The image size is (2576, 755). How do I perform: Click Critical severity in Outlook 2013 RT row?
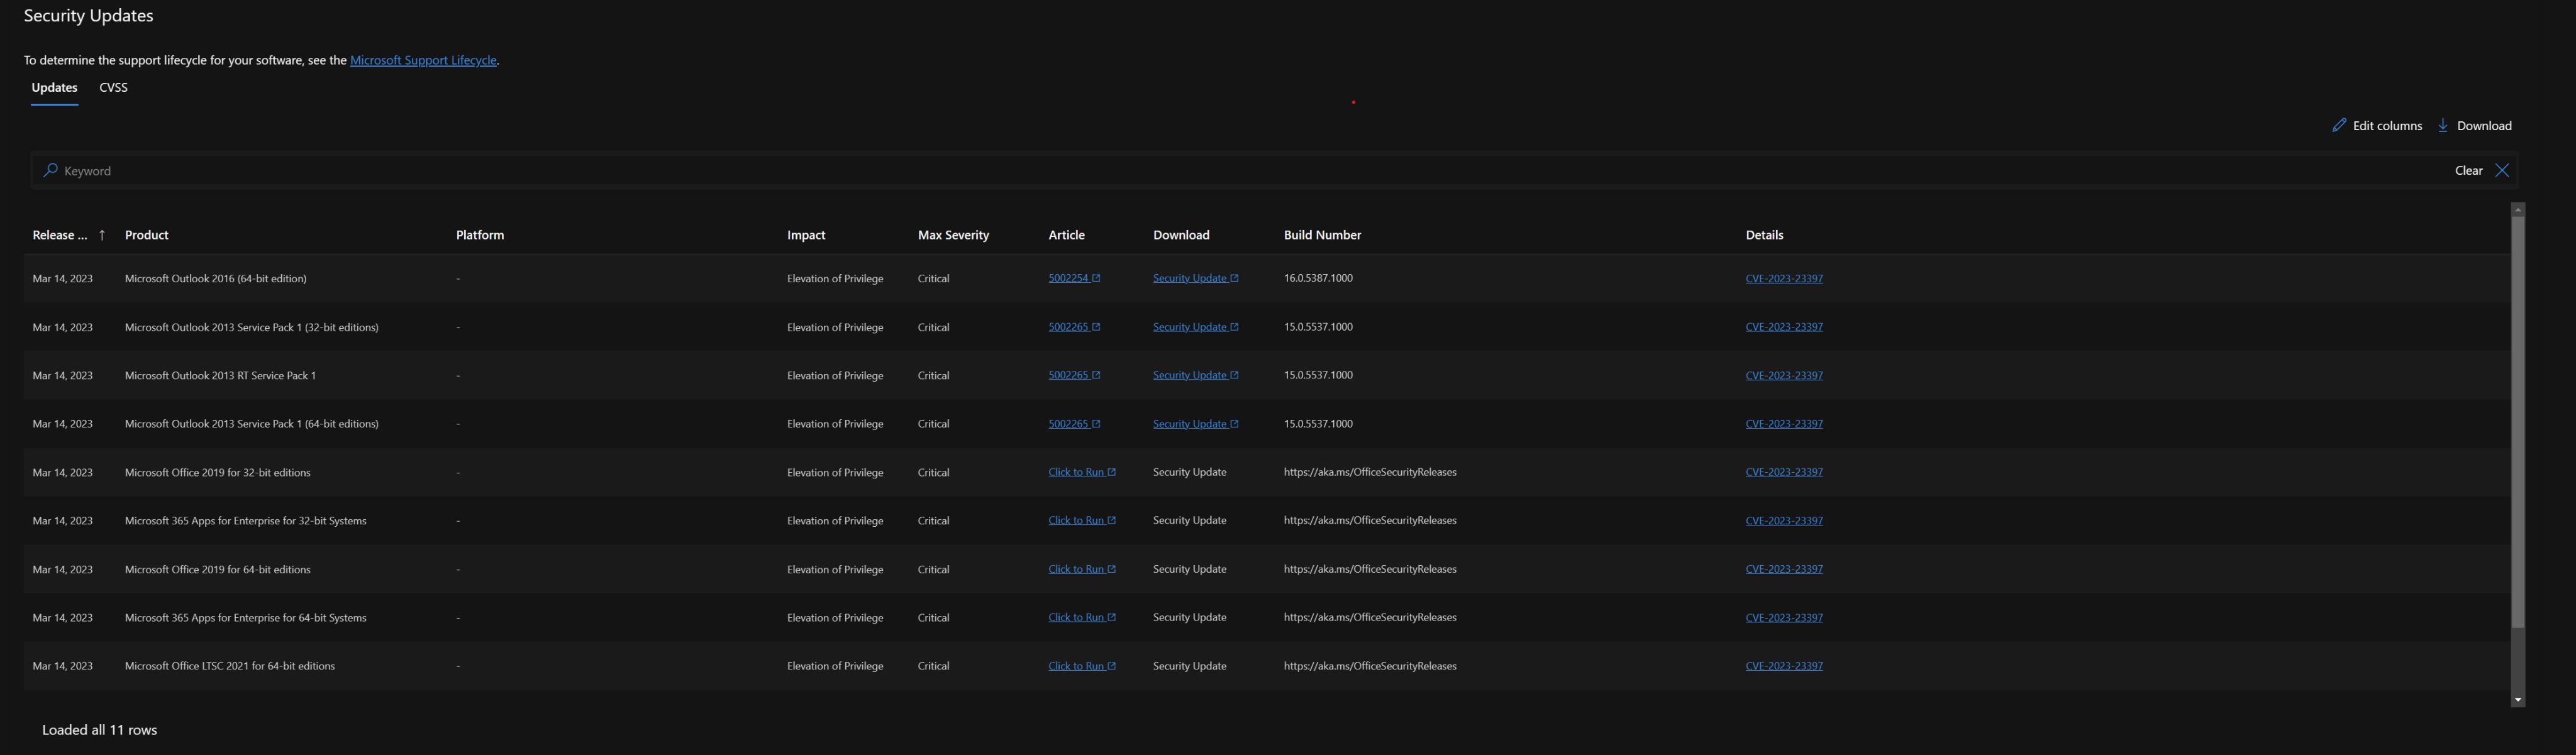coord(933,376)
